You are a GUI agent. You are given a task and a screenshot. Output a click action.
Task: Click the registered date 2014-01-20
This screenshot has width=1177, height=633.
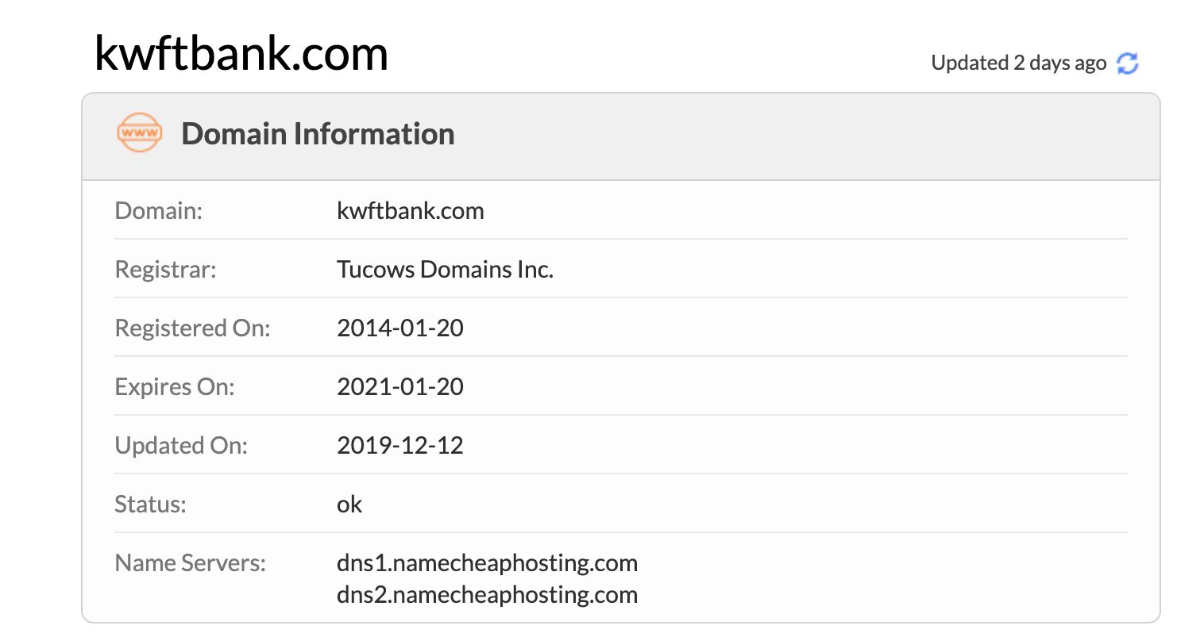point(400,328)
